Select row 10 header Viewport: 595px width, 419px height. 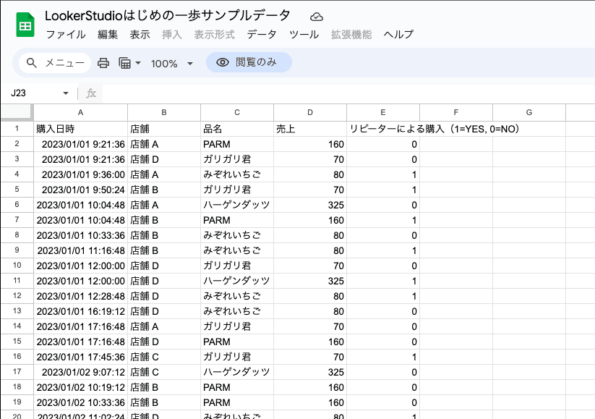tap(17, 266)
